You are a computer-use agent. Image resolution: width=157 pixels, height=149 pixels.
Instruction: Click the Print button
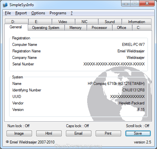108,133
